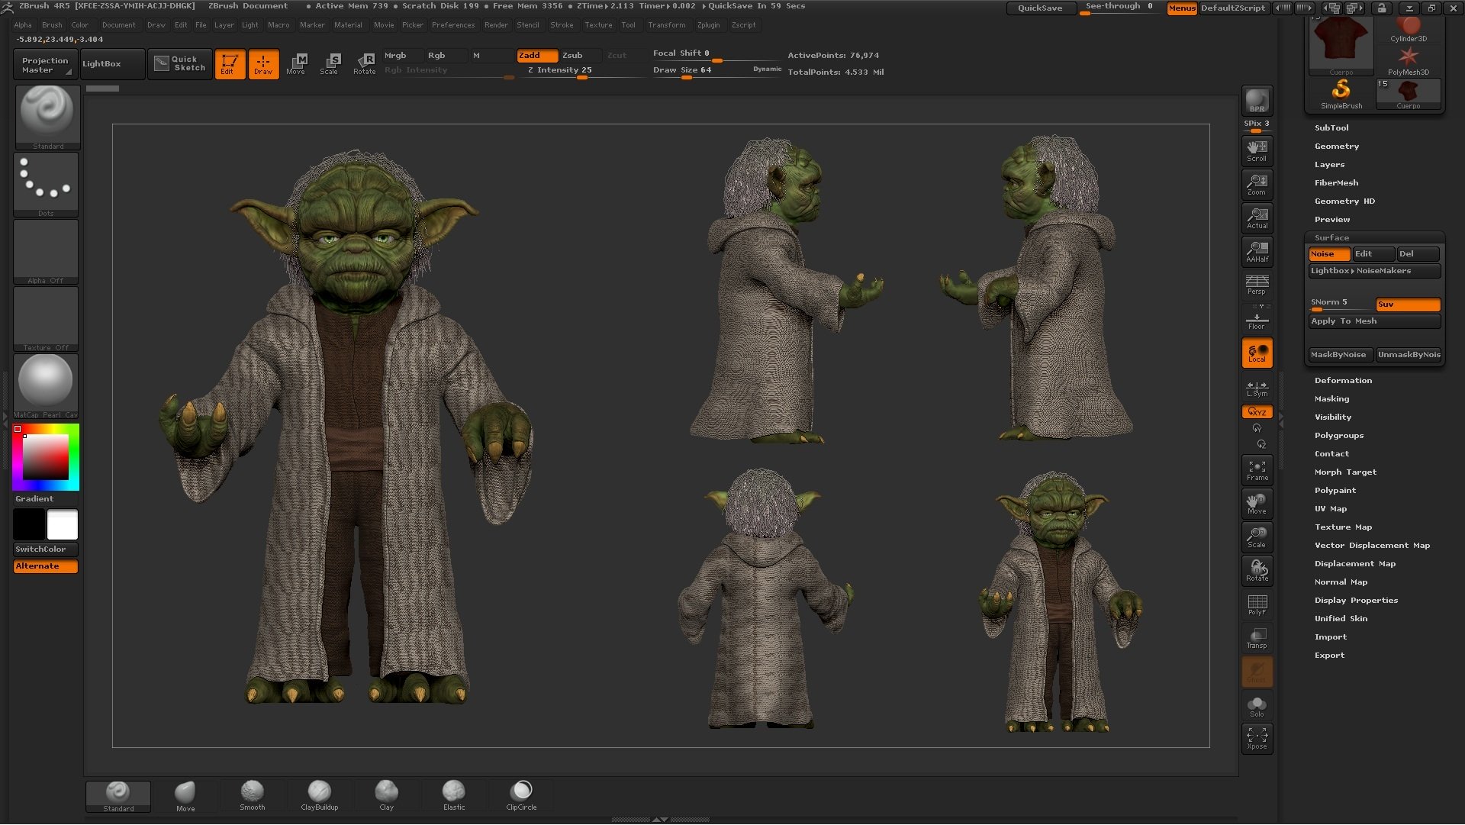Open the Zplugin menu
This screenshot has width=1465, height=825.
708,25
